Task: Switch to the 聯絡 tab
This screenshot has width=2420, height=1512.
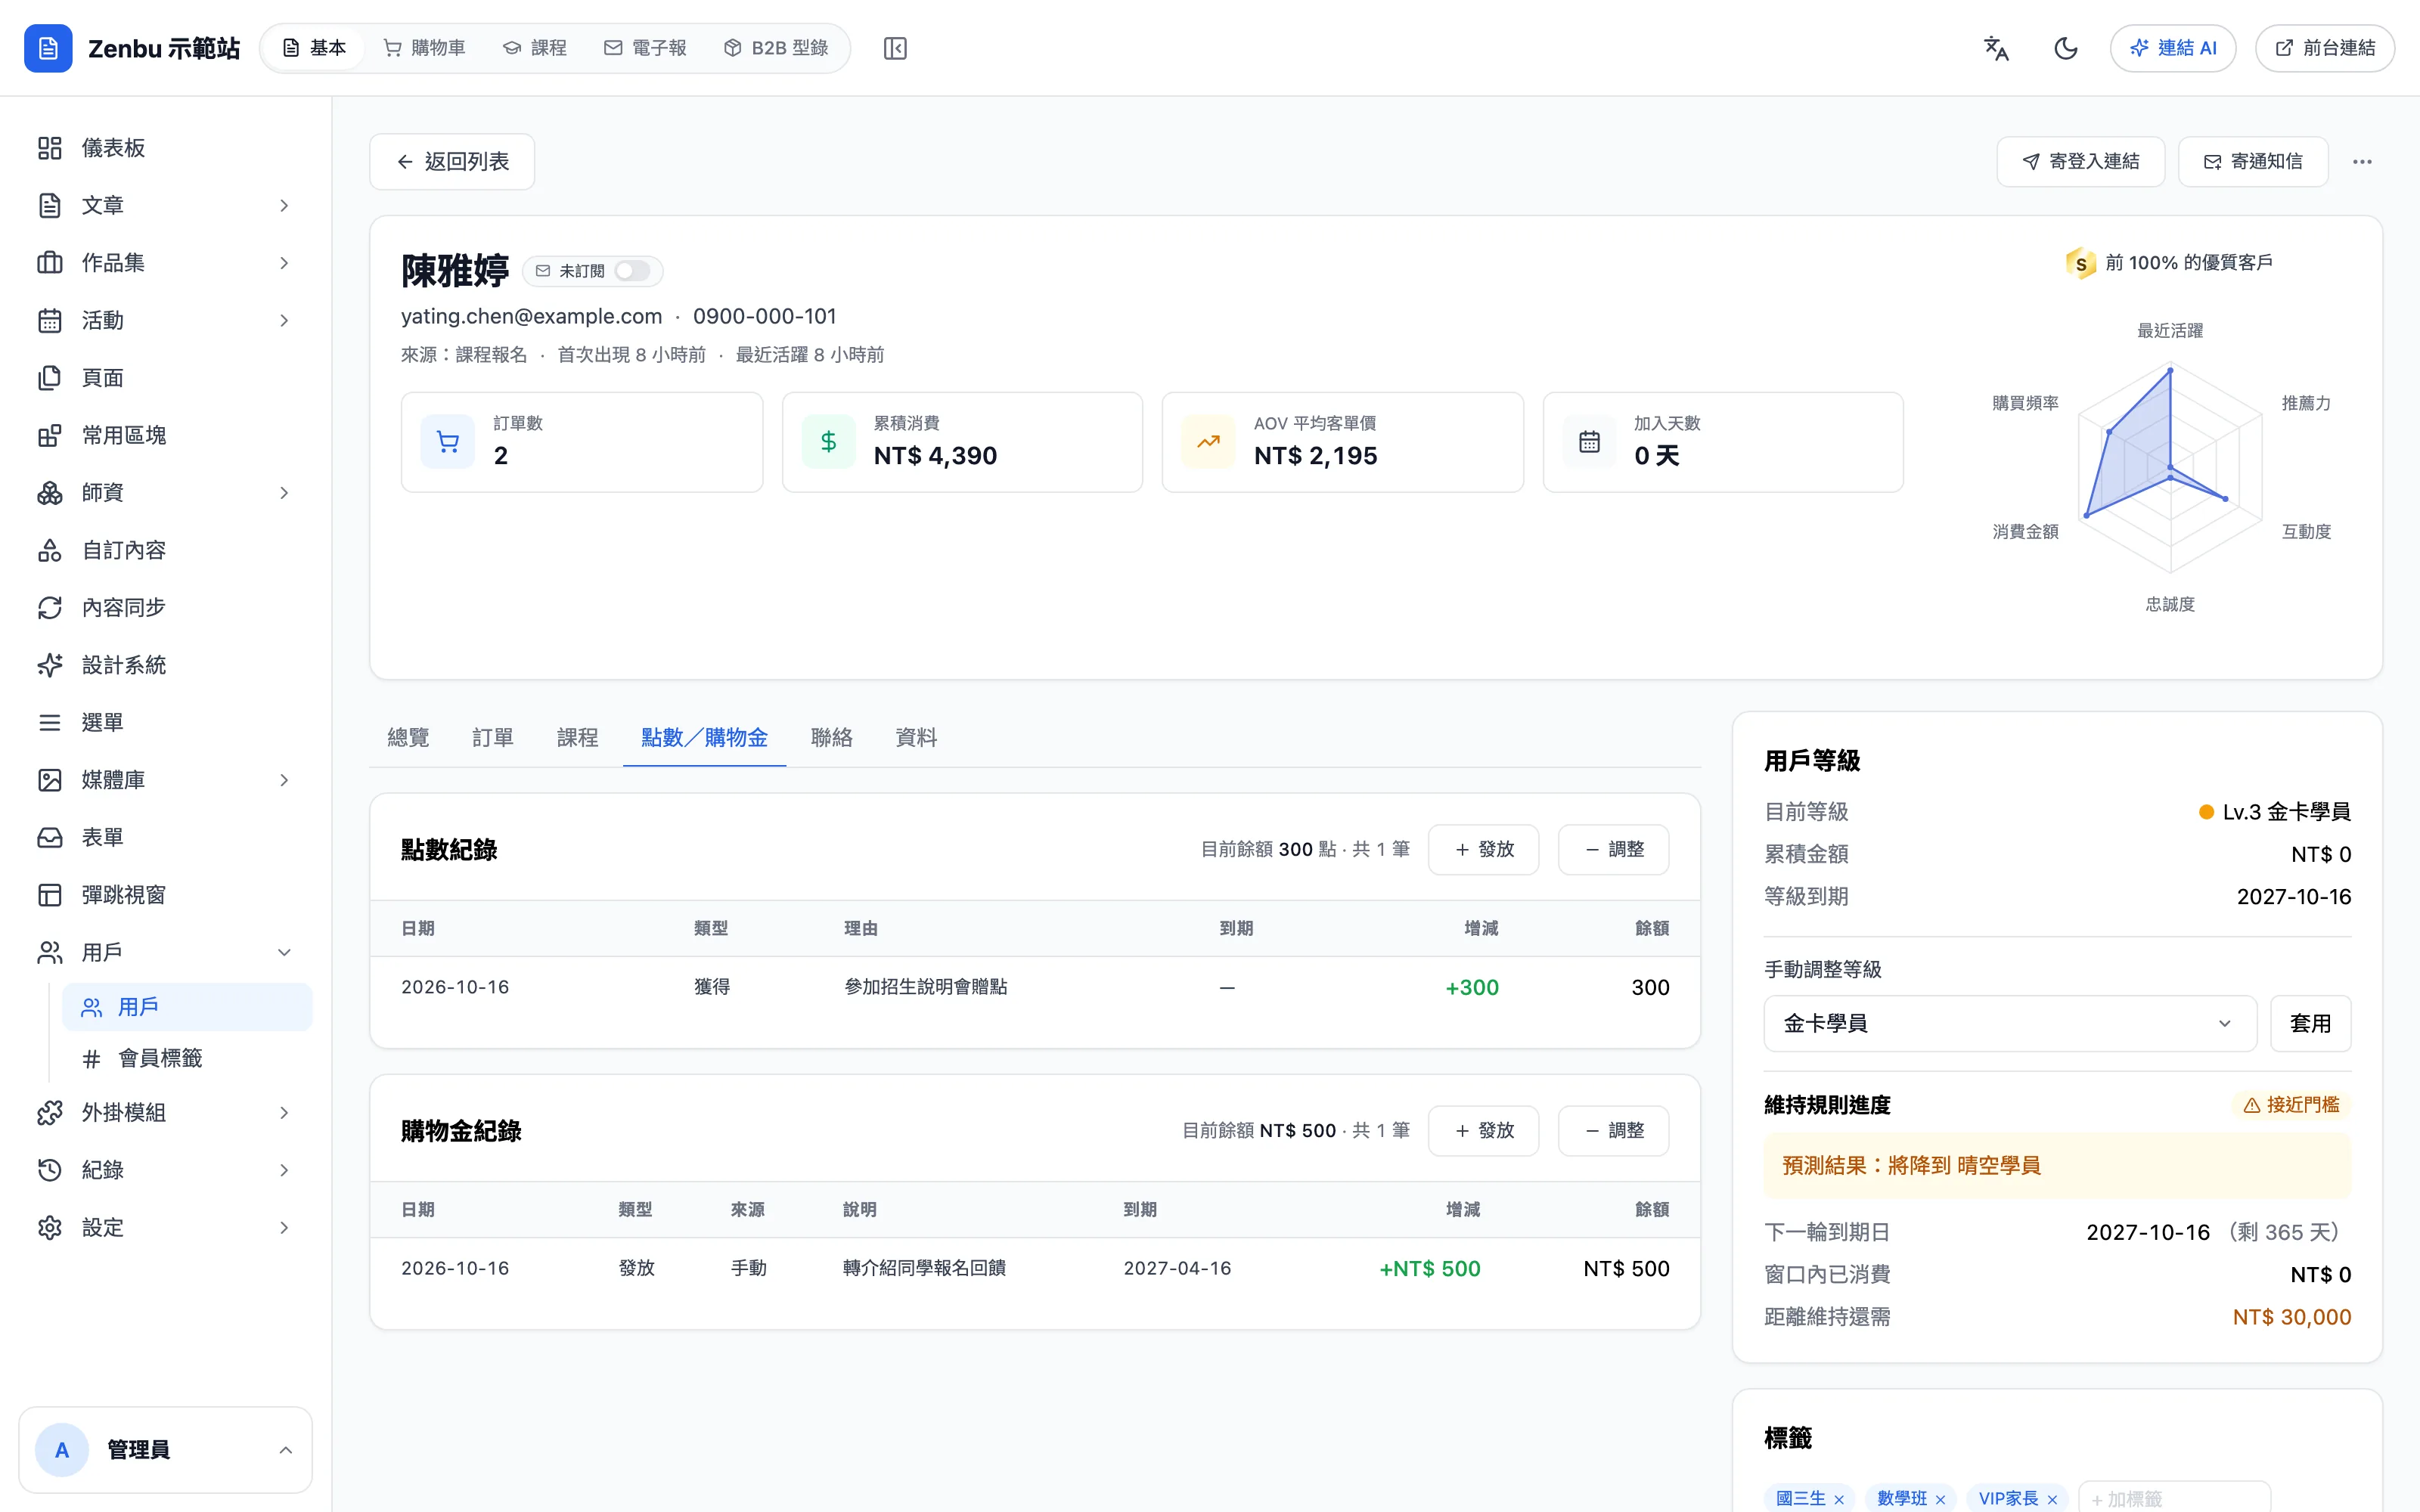Action: (832, 738)
